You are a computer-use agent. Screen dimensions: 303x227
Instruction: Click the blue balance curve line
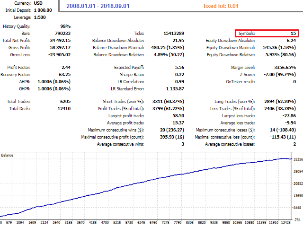tap(151, 180)
